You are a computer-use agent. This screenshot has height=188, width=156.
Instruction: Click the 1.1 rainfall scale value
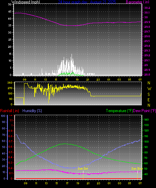[11, 120]
